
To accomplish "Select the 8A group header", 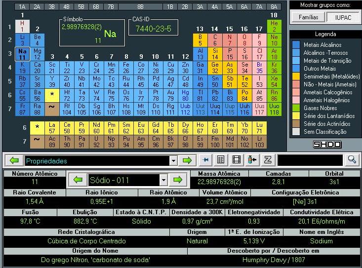I will point(274,7).
